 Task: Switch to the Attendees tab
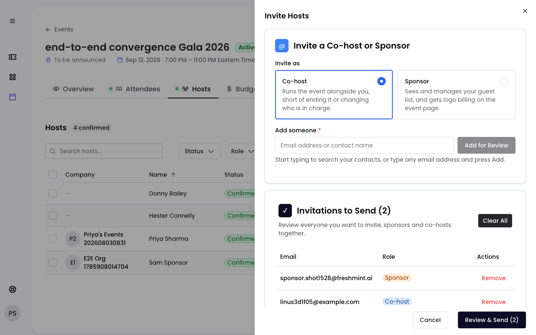click(134, 89)
